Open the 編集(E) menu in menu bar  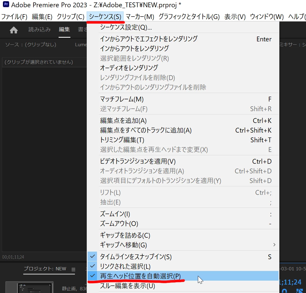(42, 17)
